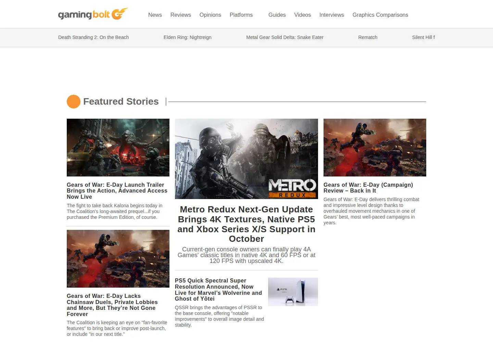
Task: Open Gears of War E-Day Campaign Review thumbnail
Action: [375, 147]
